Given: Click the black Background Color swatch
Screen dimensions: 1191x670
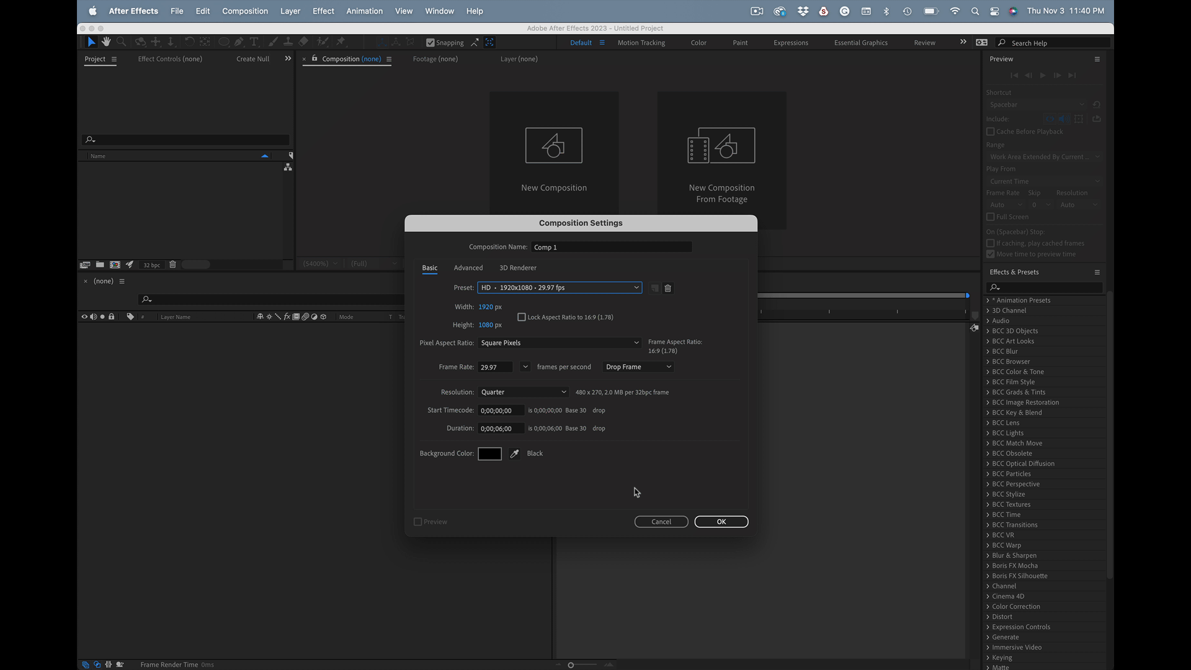Looking at the screenshot, I should coord(489,454).
